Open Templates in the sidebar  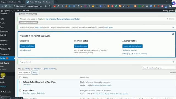[x=4, y=45]
